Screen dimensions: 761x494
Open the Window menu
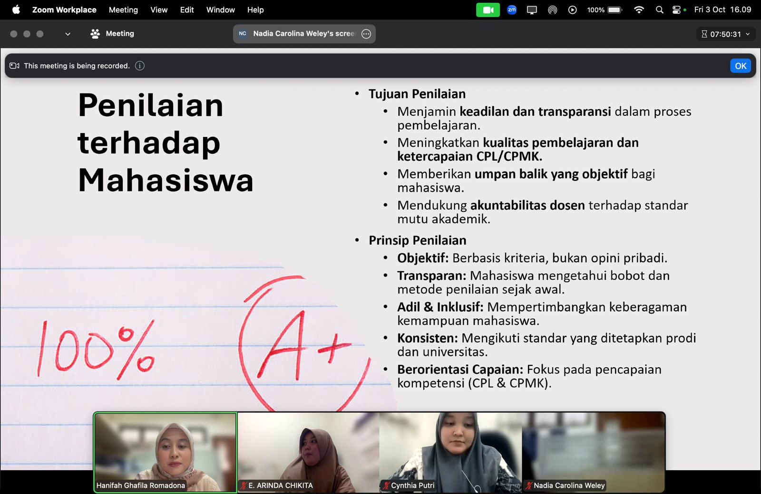point(220,10)
